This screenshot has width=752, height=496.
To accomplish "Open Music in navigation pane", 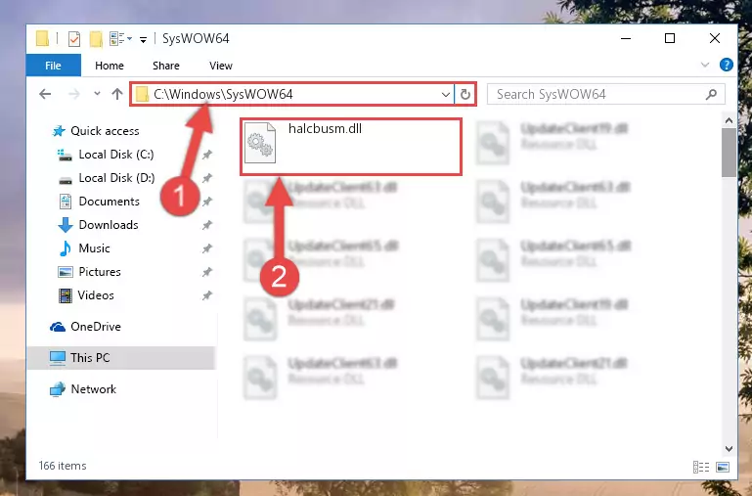I will (94, 248).
